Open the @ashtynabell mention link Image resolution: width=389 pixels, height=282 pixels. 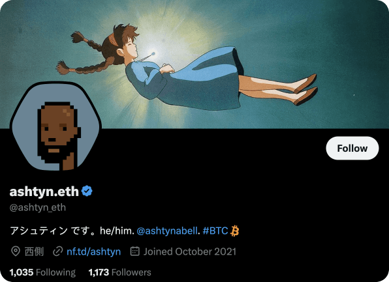[x=167, y=231]
